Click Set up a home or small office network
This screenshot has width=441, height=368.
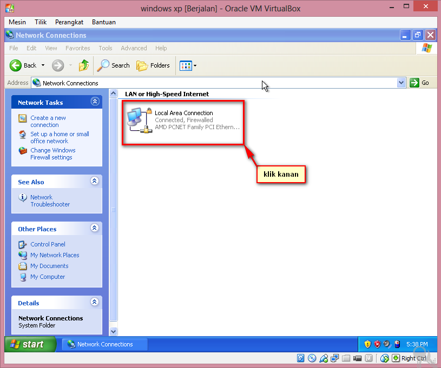click(x=60, y=138)
